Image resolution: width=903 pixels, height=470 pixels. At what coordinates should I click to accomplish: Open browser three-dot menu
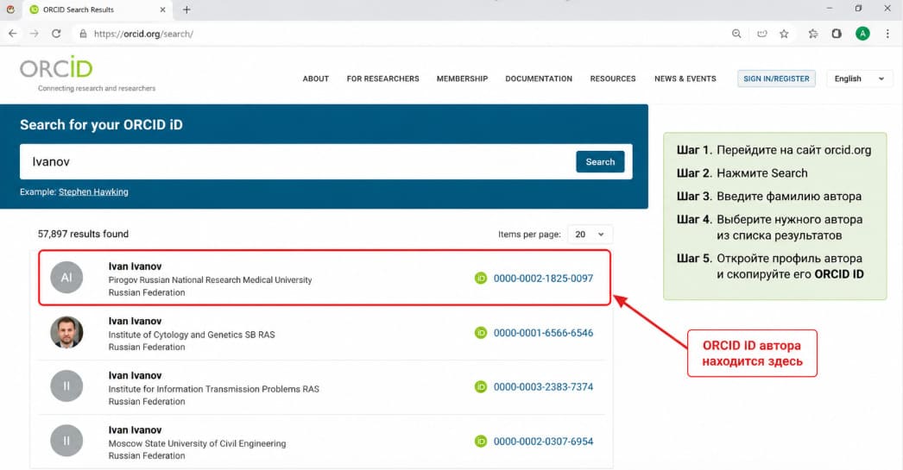(887, 34)
